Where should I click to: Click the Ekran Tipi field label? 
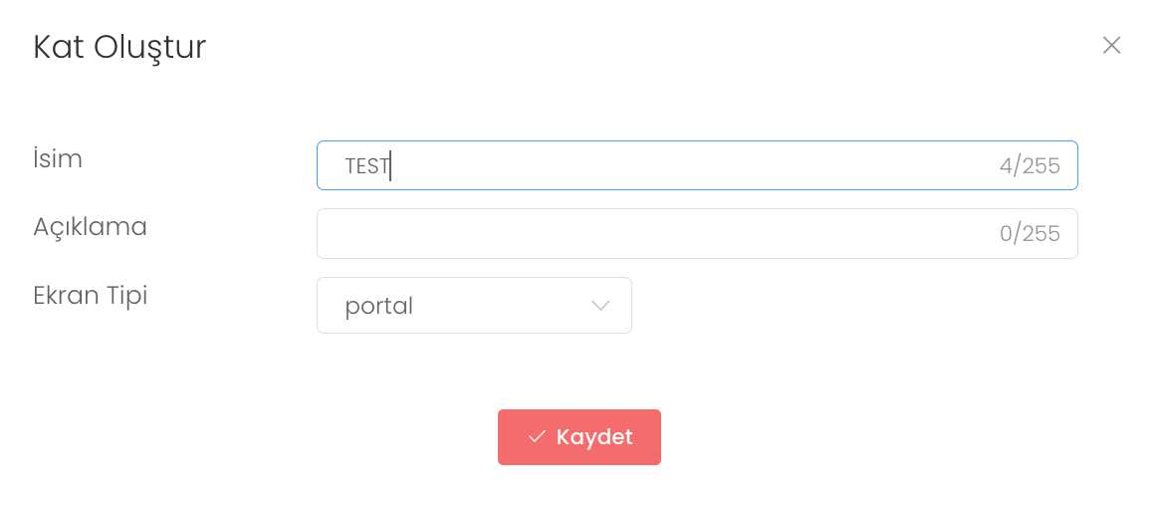90,296
